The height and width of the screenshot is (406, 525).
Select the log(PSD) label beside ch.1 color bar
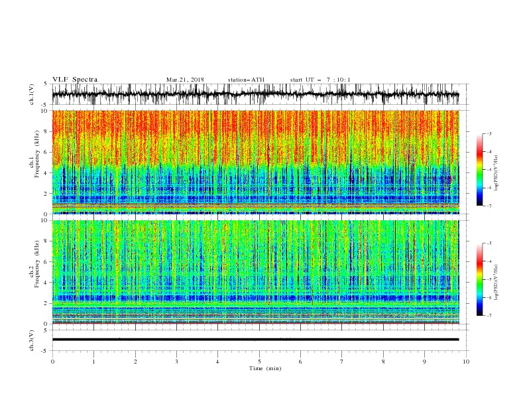[496, 173]
